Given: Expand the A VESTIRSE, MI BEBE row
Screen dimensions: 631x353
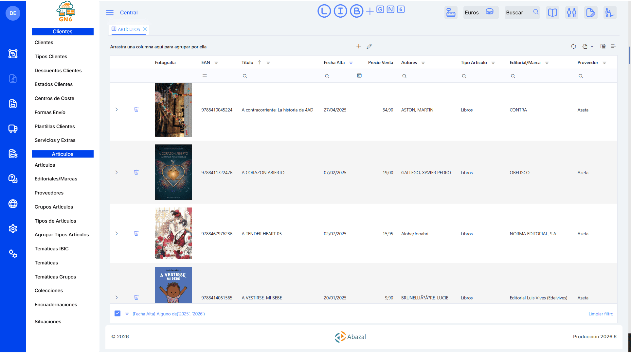Looking at the screenshot, I should pyautogui.click(x=117, y=297).
